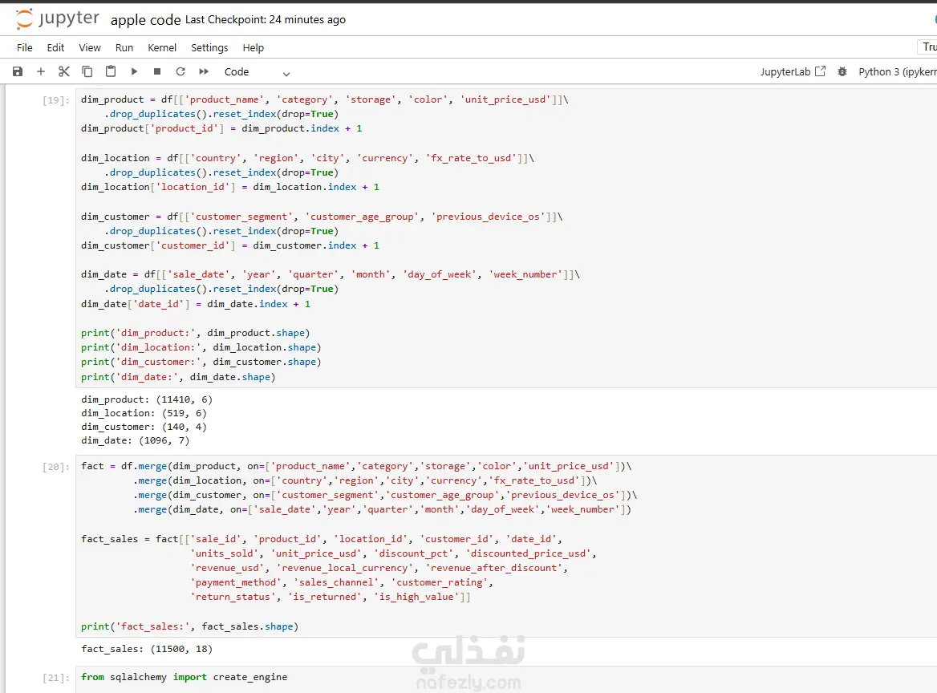Open the Kernel menu

pos(162,48)
